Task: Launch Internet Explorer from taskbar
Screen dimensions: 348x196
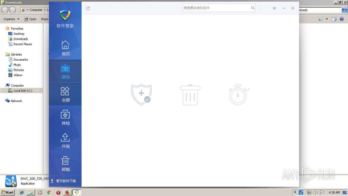Action: click(22, 192)
